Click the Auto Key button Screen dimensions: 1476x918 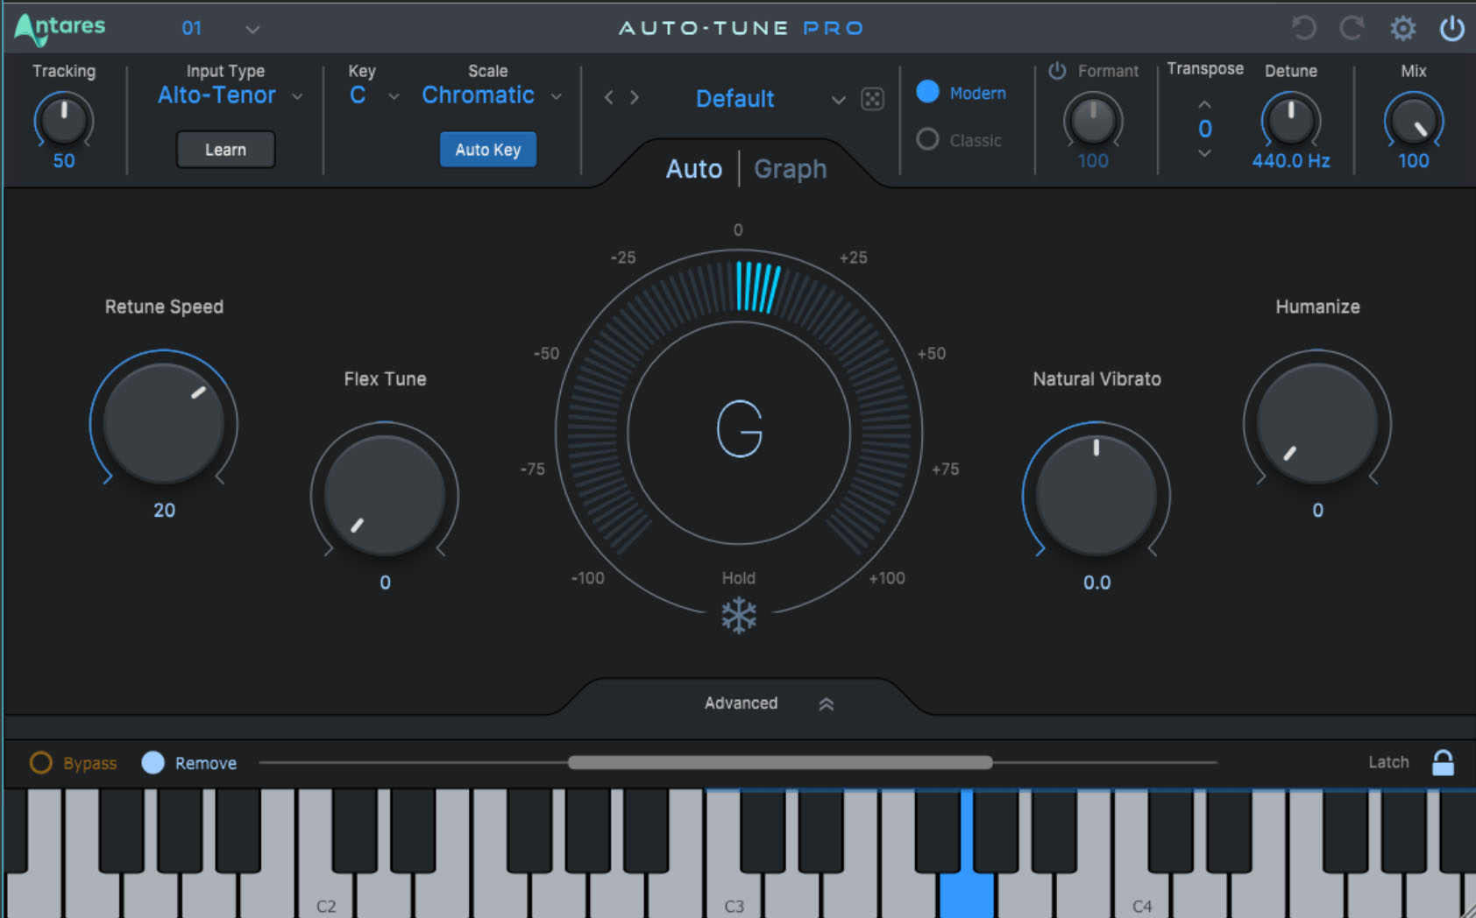[488, 150]
